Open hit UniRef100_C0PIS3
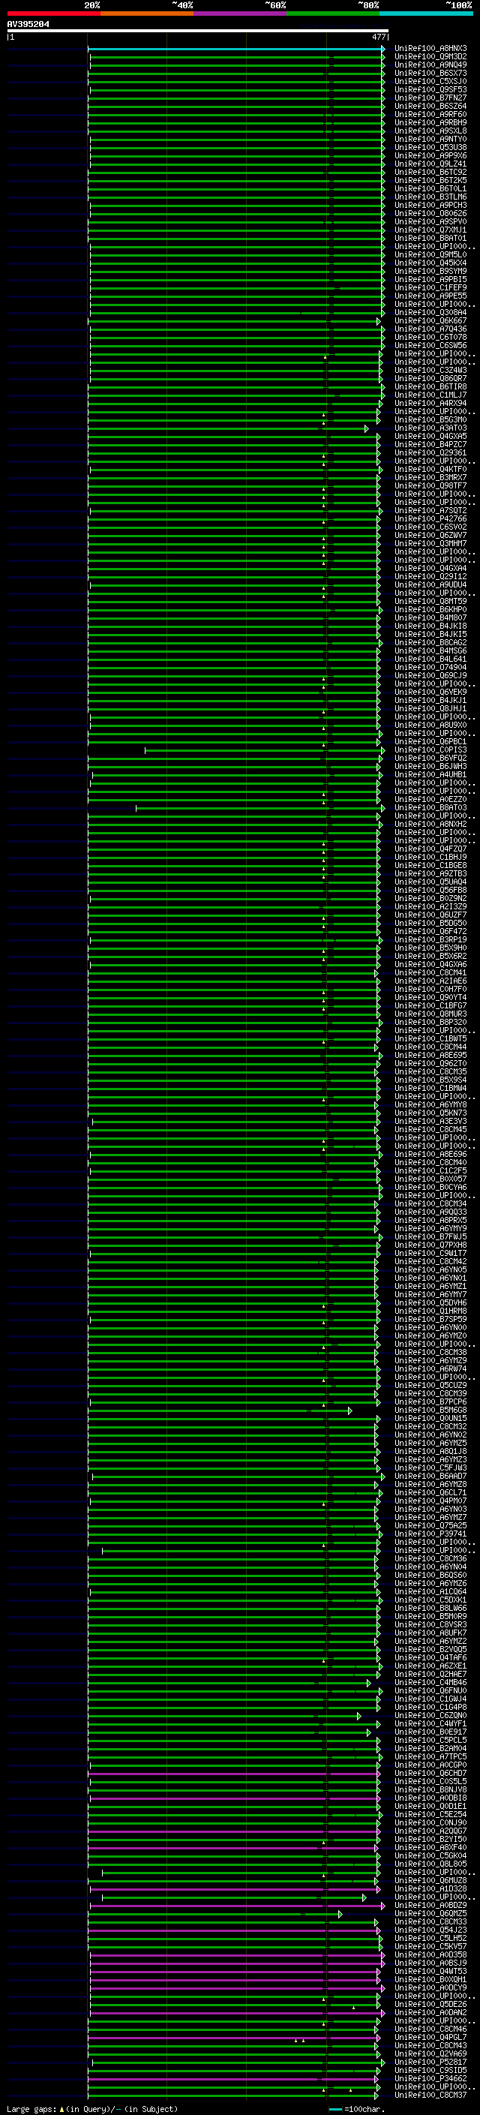The width and height of the screenshot is (480, 2115). tap(430, 750)
